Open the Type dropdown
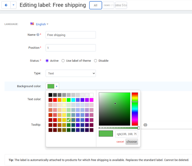This screenshot has width=192, height=166. coord(71,73)
